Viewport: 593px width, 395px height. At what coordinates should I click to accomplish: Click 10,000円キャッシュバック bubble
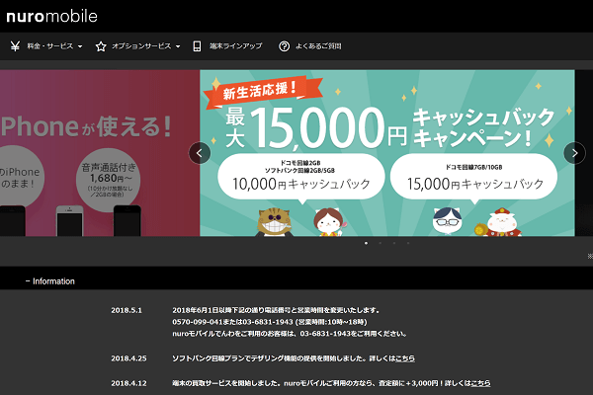click(301, 177)
